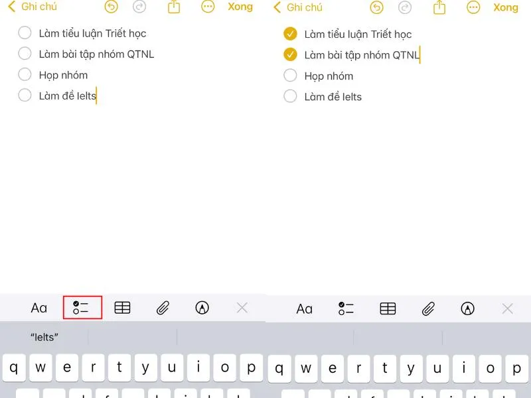This screenshot has height=398, width=531.
Task: Select the checklist icon in the right panel
Action: click(346, 308)
